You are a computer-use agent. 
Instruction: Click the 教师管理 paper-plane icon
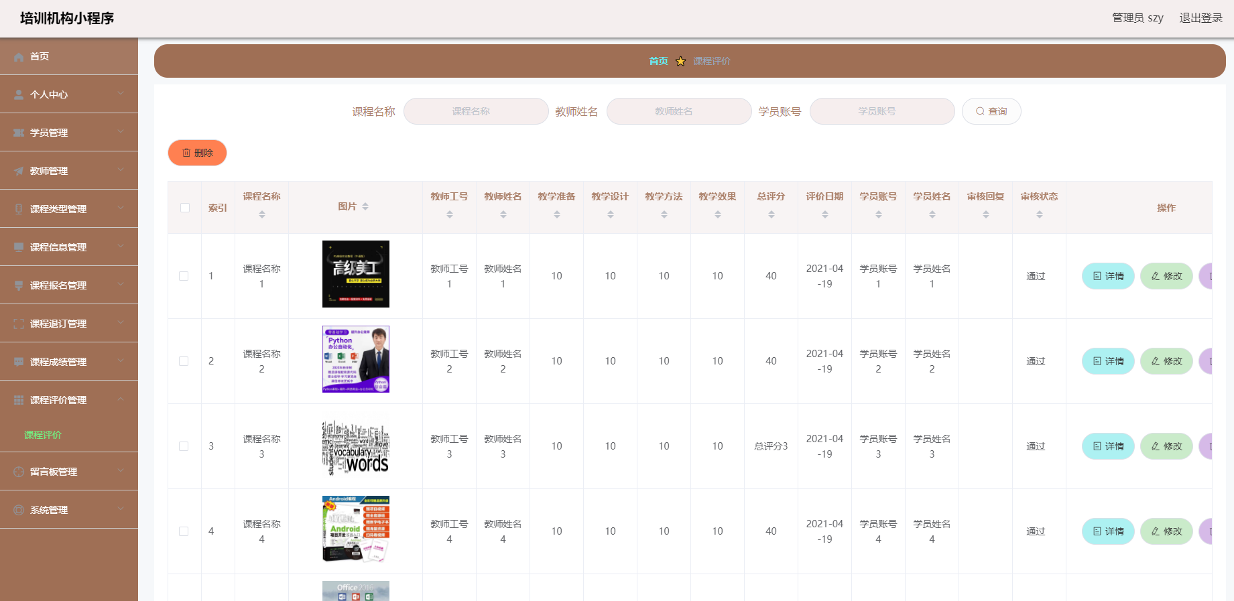19,172
